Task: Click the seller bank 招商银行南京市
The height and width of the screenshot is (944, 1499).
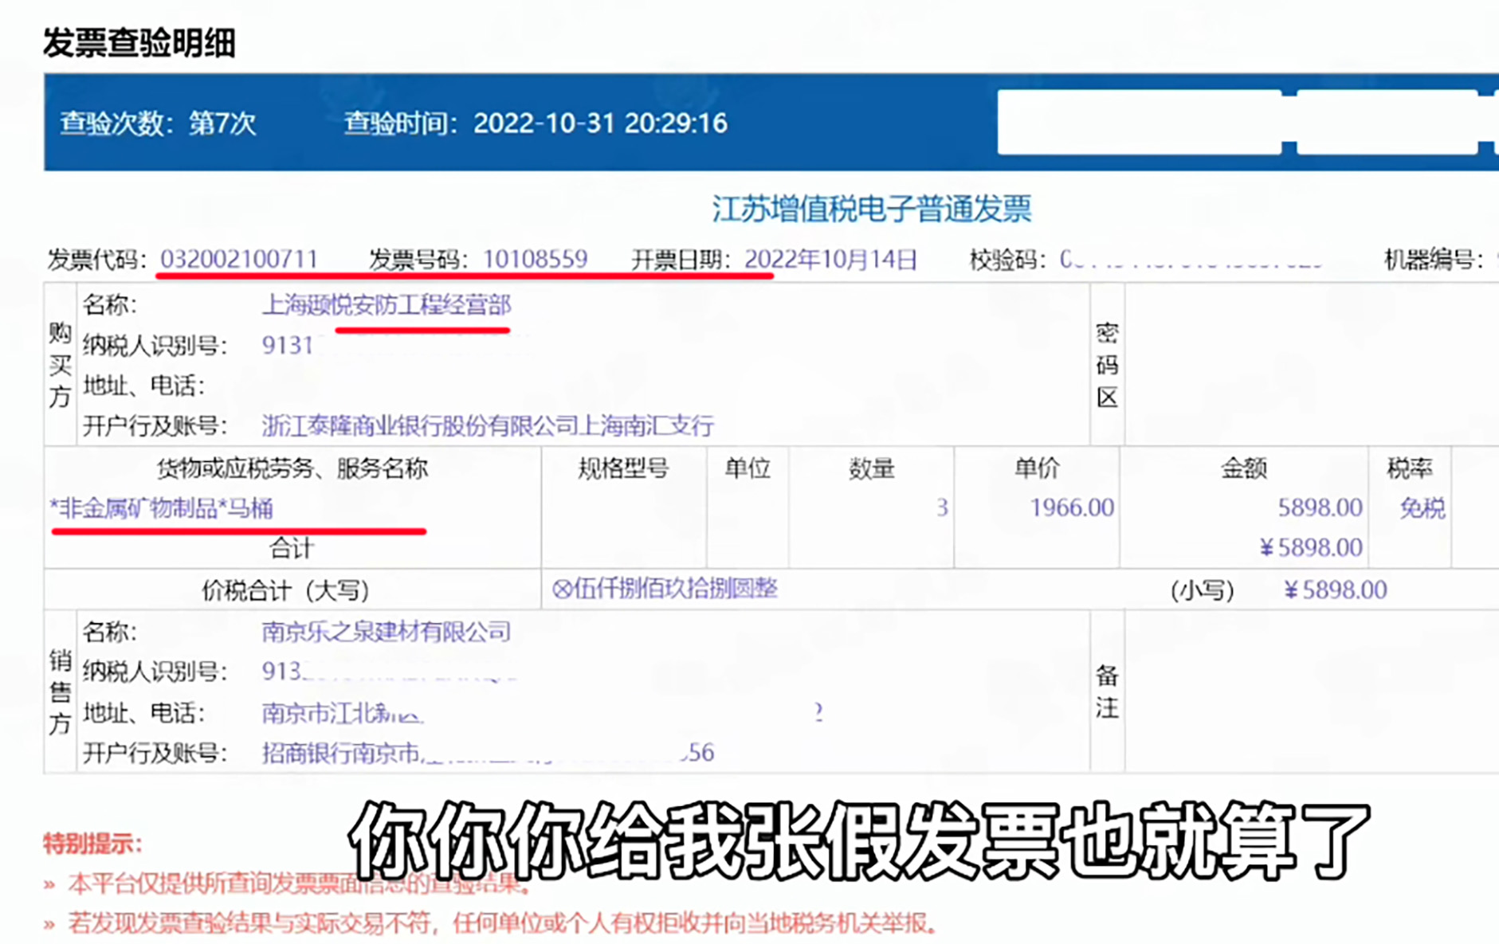Action: pyautogui.click(x=341, y=753)
